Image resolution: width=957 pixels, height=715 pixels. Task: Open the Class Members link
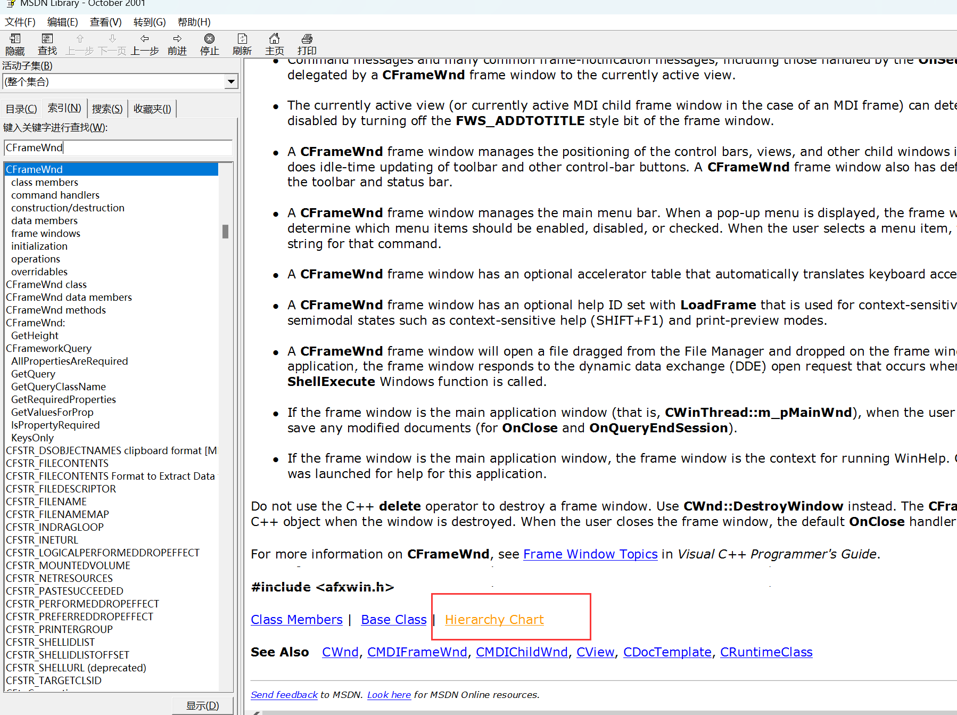pos(296,620)
